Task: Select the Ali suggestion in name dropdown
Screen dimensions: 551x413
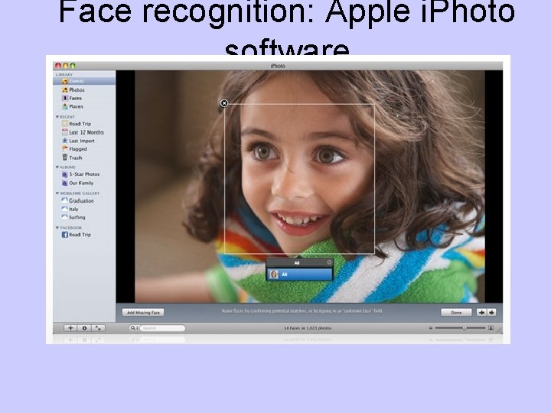Action: point(299,275)
